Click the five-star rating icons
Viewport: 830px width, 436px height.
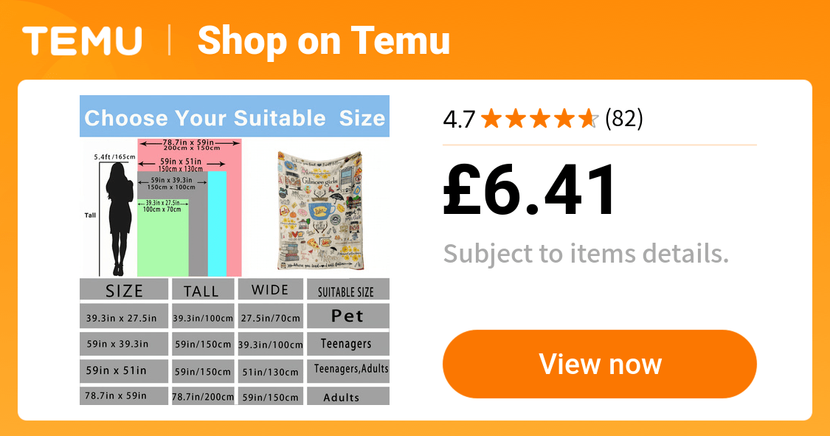pyautogui.click(x=539, y=118)
